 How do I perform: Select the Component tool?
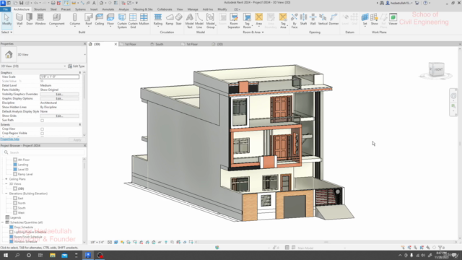pos(56,19)
